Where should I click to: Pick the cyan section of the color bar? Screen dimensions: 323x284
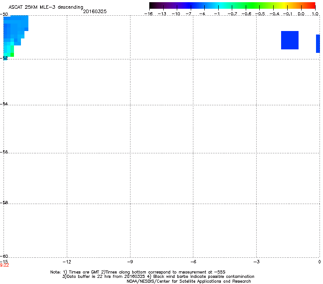click(220, 5)
